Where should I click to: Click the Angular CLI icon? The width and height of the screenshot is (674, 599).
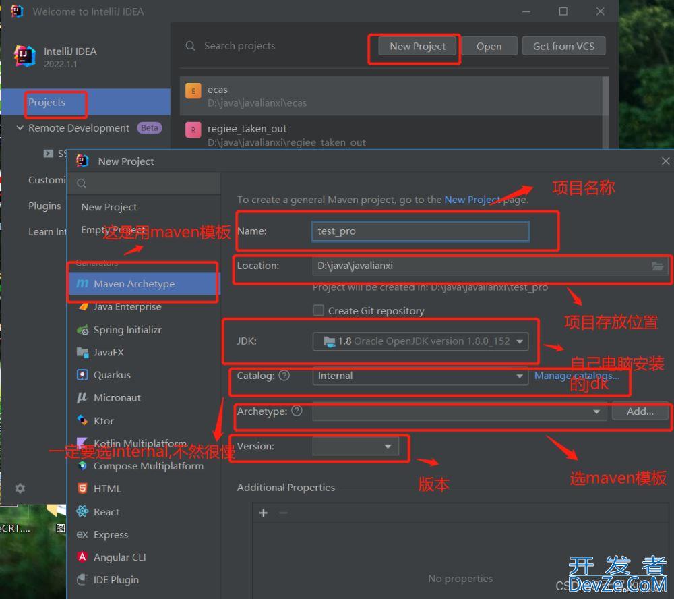coord(82,557)
